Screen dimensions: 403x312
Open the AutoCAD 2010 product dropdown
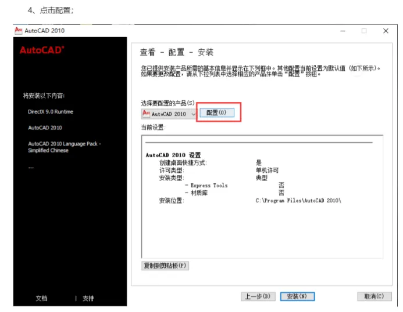(x=169, y=114)
